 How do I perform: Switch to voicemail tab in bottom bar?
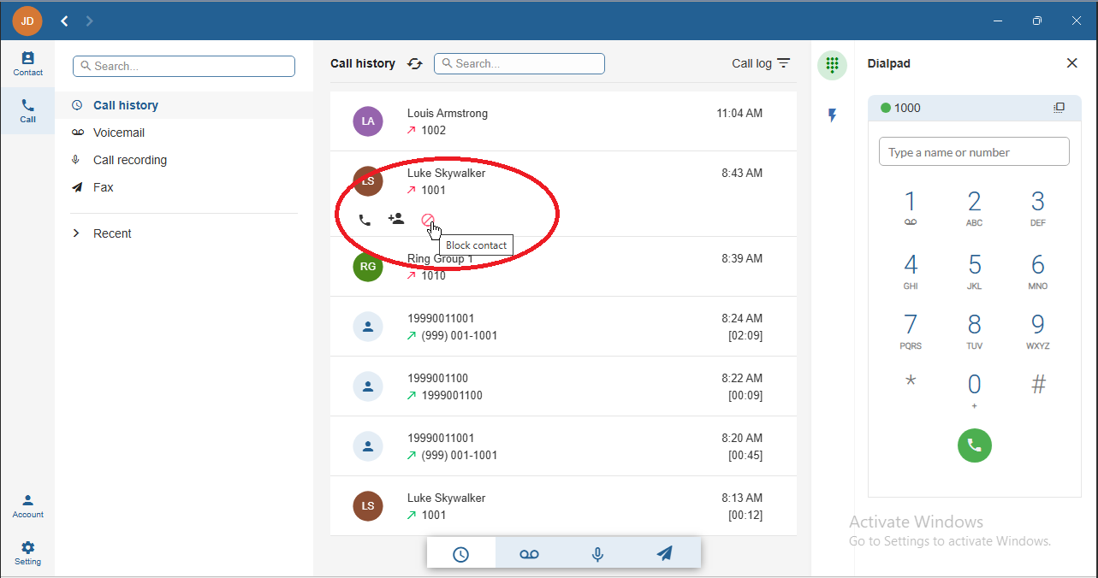[x=529, y=554]
